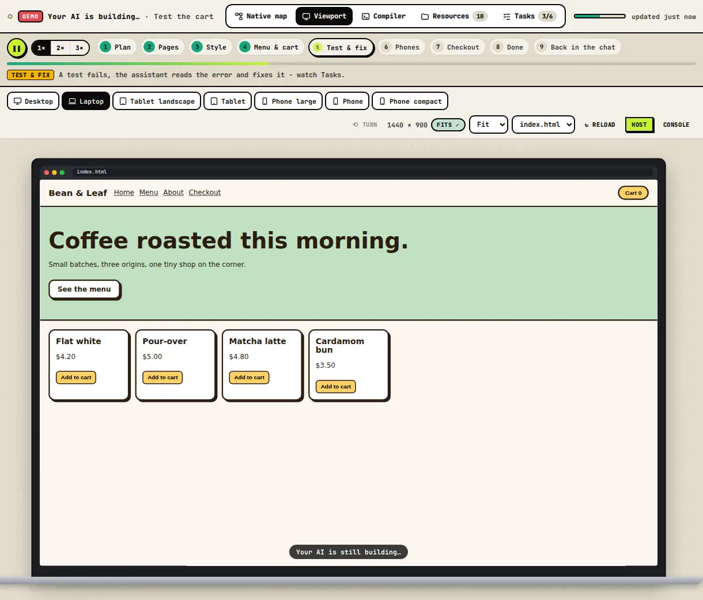
Task: Click the Turn rotate button
Action: click(x=365, y=124)
